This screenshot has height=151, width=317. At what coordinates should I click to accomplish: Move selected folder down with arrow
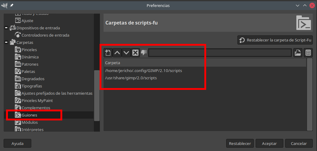point(126,53)
